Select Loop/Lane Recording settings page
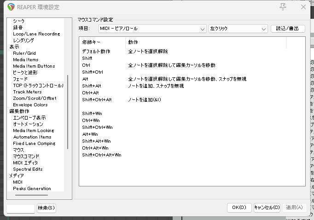Image resolution: width=314 pixels, height=220 pixels. coord(36,34)
